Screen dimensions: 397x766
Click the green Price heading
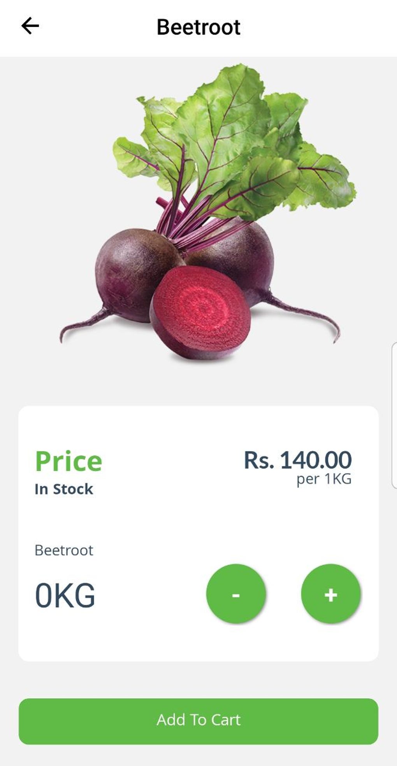pyautogui.click(x=69, y=461)
